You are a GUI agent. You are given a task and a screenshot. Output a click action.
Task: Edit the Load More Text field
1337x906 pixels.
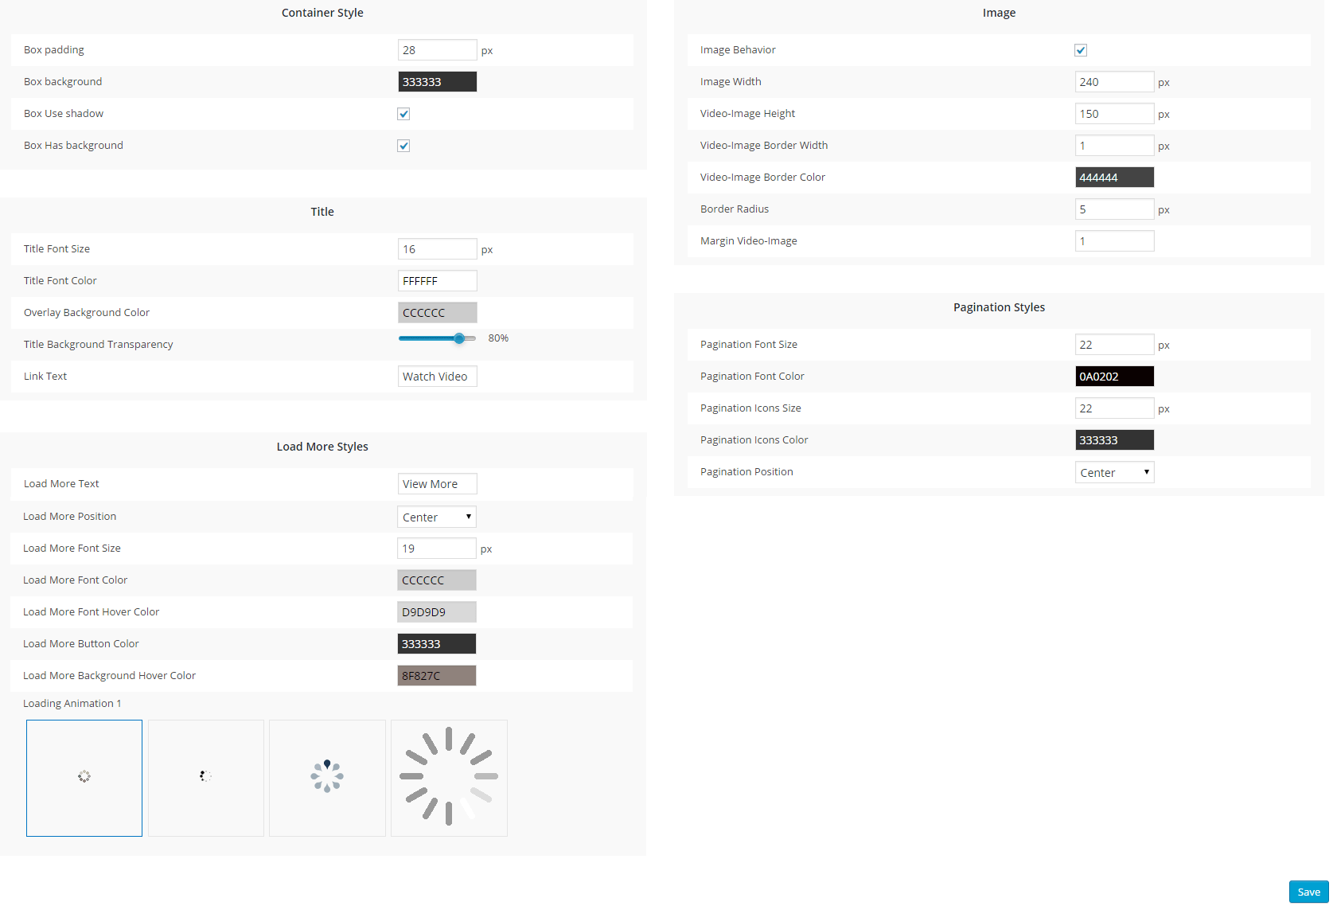coord(437,484)
